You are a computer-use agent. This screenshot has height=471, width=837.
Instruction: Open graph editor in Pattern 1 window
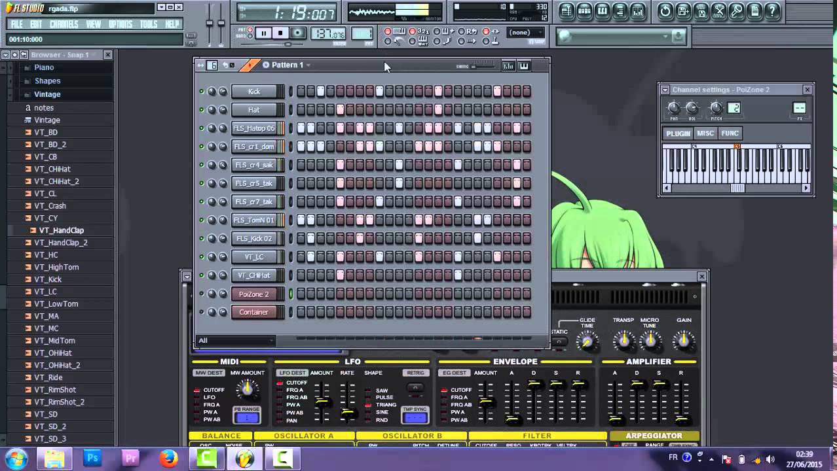click(x=508, y=65)
